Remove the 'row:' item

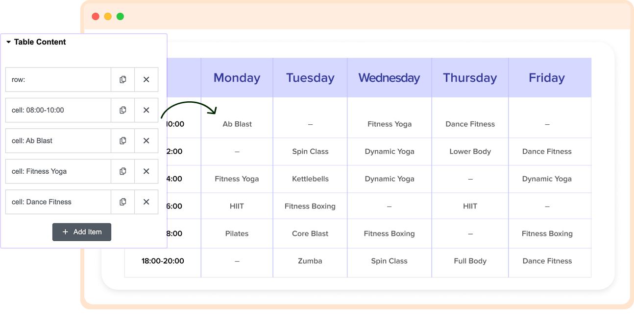pos(146,79)
